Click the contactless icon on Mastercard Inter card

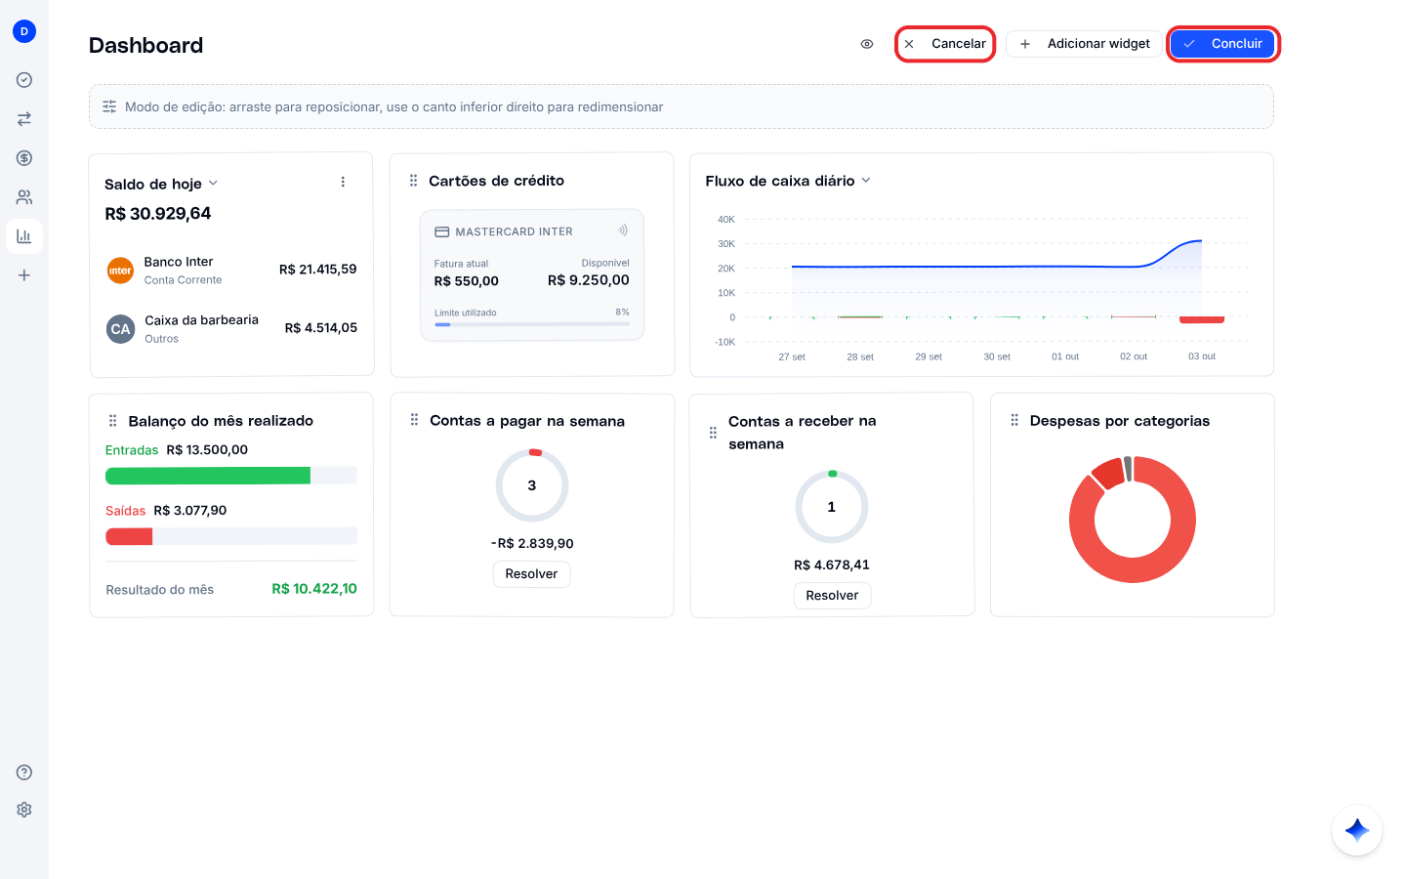click(x=622, y=230)
